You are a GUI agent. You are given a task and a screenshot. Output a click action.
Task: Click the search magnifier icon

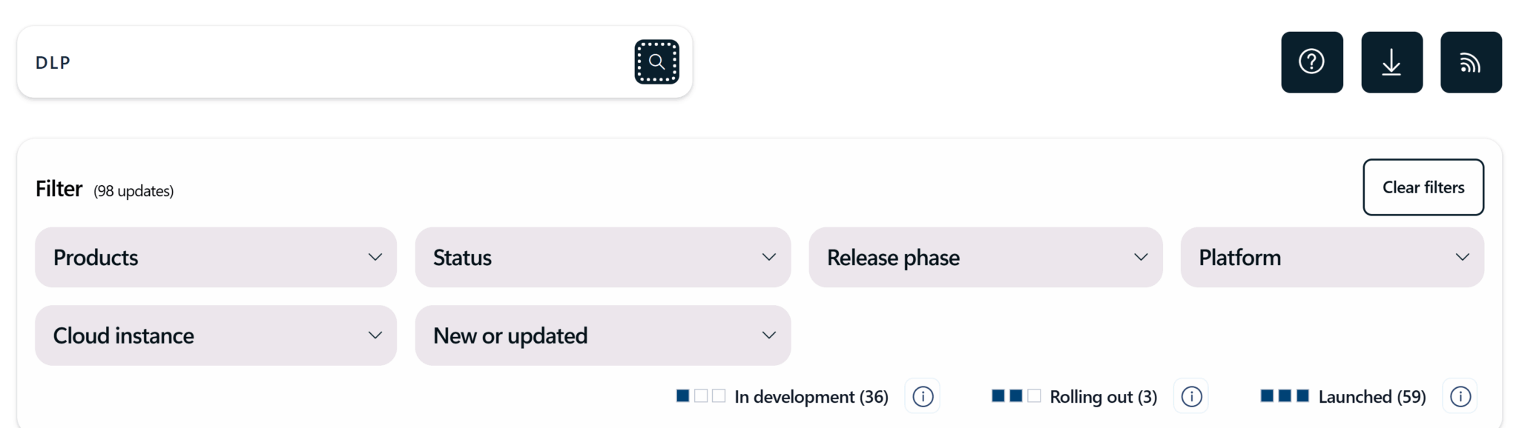tap(656, 62)
